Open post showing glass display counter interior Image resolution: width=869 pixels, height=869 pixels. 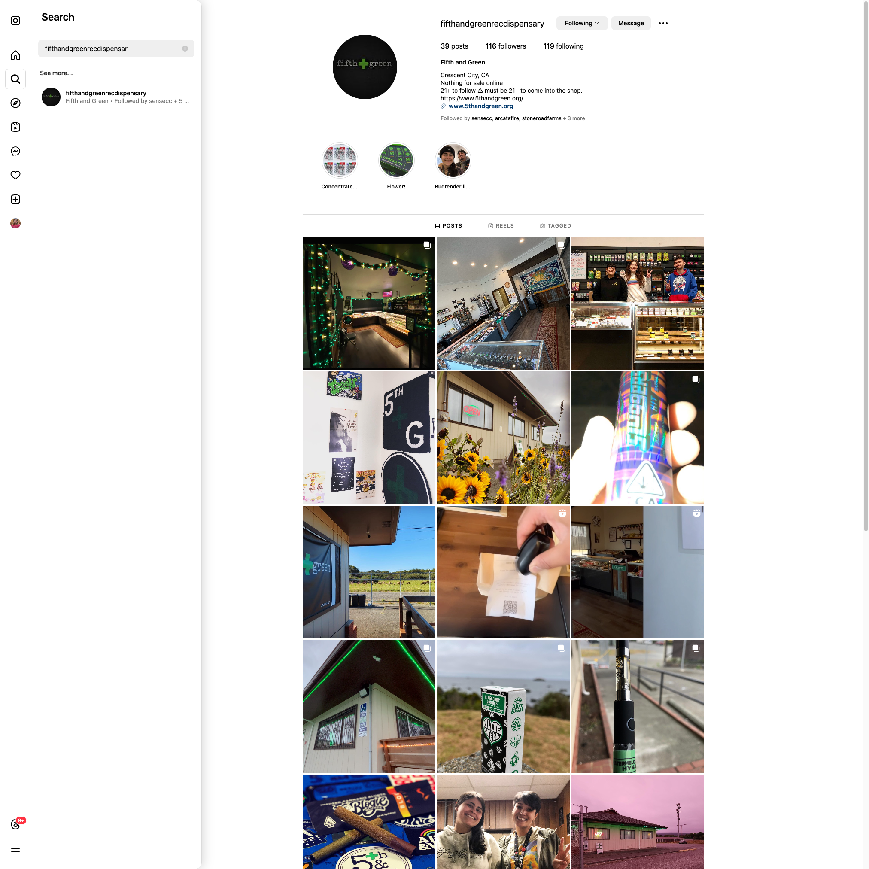(x=503, y=303)
